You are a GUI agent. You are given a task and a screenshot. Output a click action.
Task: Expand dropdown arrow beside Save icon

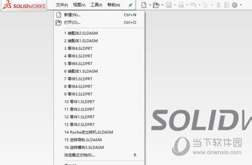pyautogui.click(x=175, y=5)
